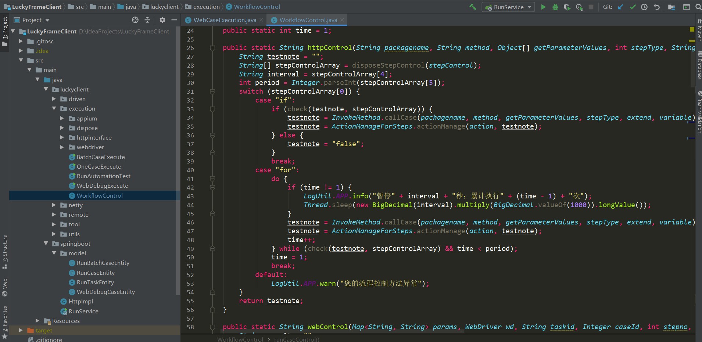Open Project Structure from the folder icon
This screenshot has width=702, height=342.
click(x=671, y=7)
